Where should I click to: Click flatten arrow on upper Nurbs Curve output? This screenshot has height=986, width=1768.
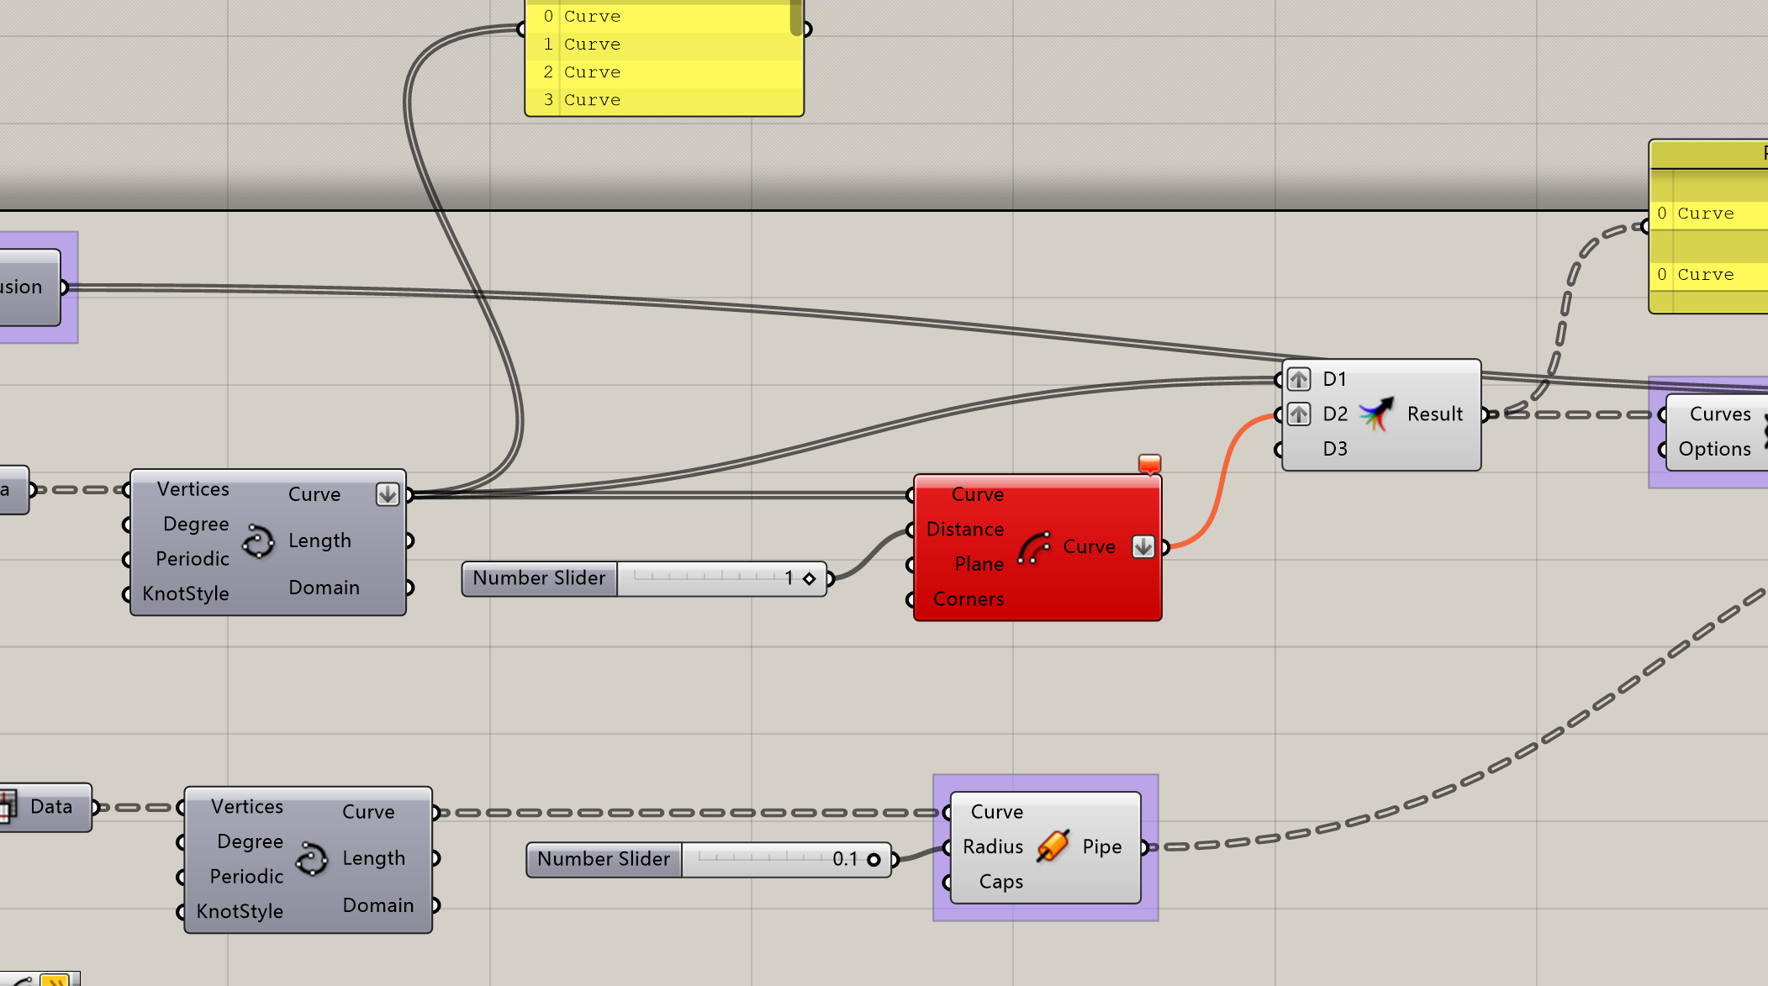[x=387, y=494]
